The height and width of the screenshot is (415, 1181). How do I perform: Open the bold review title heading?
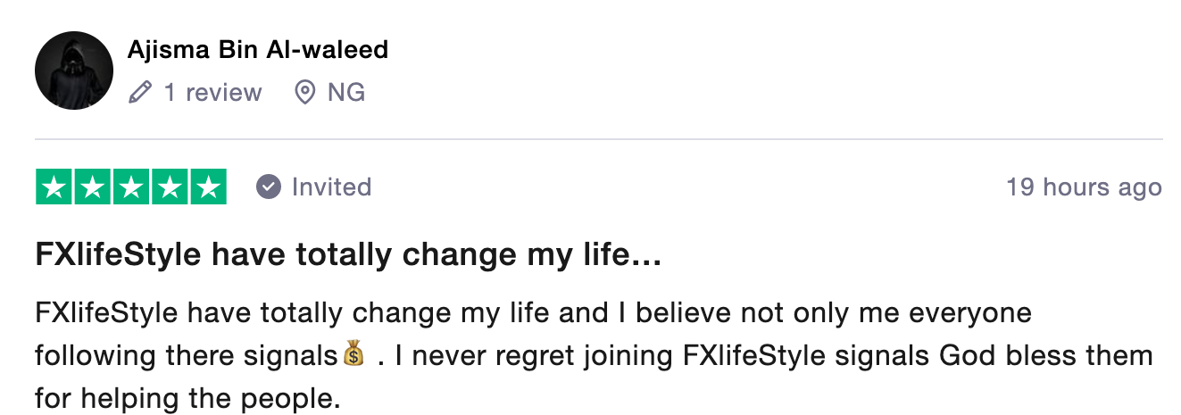click(x=348, y=256)
